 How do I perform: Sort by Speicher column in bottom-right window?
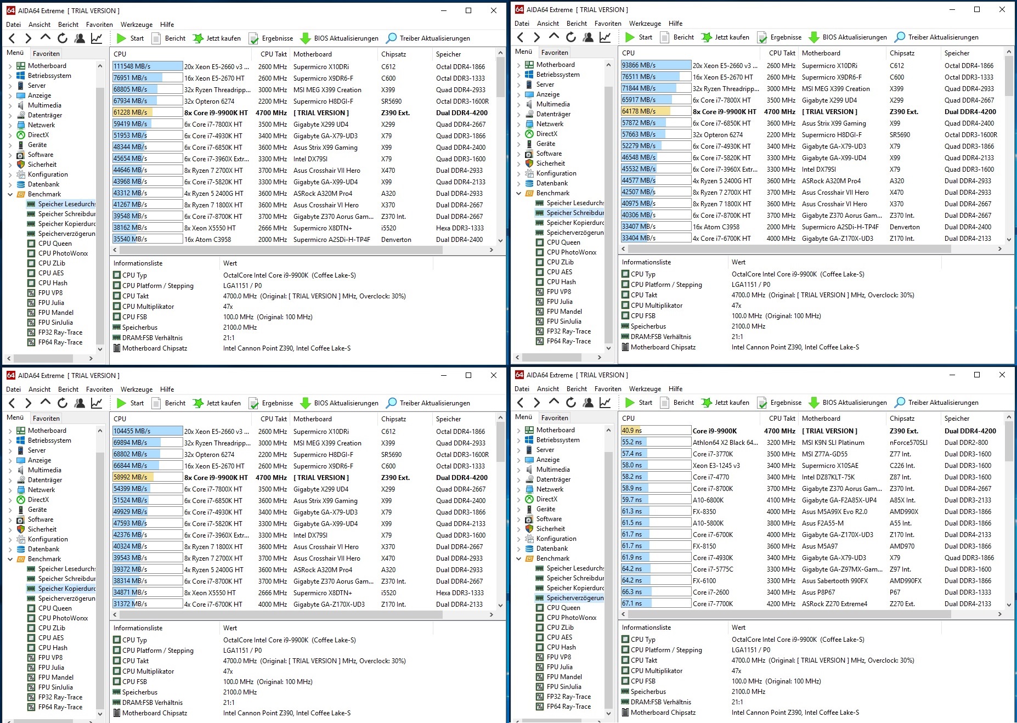tap(973, 419)
